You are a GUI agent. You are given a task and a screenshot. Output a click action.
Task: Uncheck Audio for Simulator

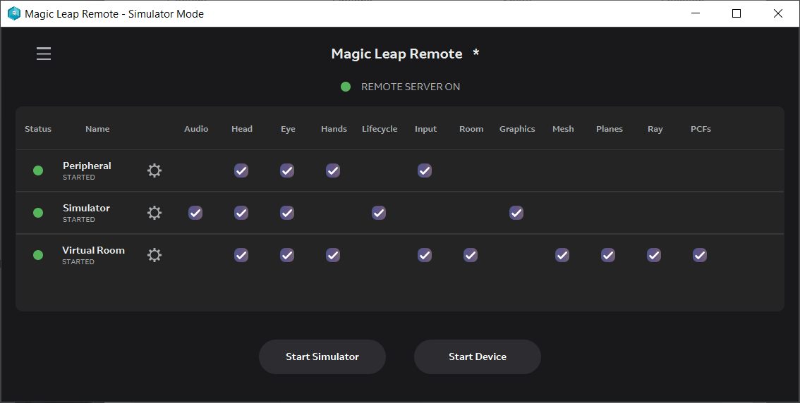(195, 213)
